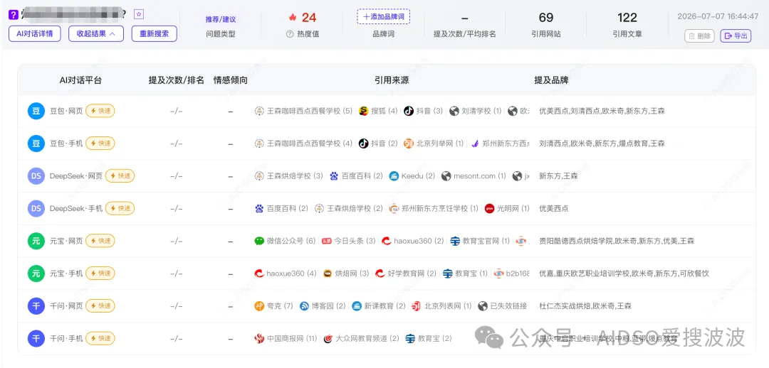The image size is (769, 368).
Task: Click the 快速 badge in 千问·手机 row
Action: [x=100, y=338]
